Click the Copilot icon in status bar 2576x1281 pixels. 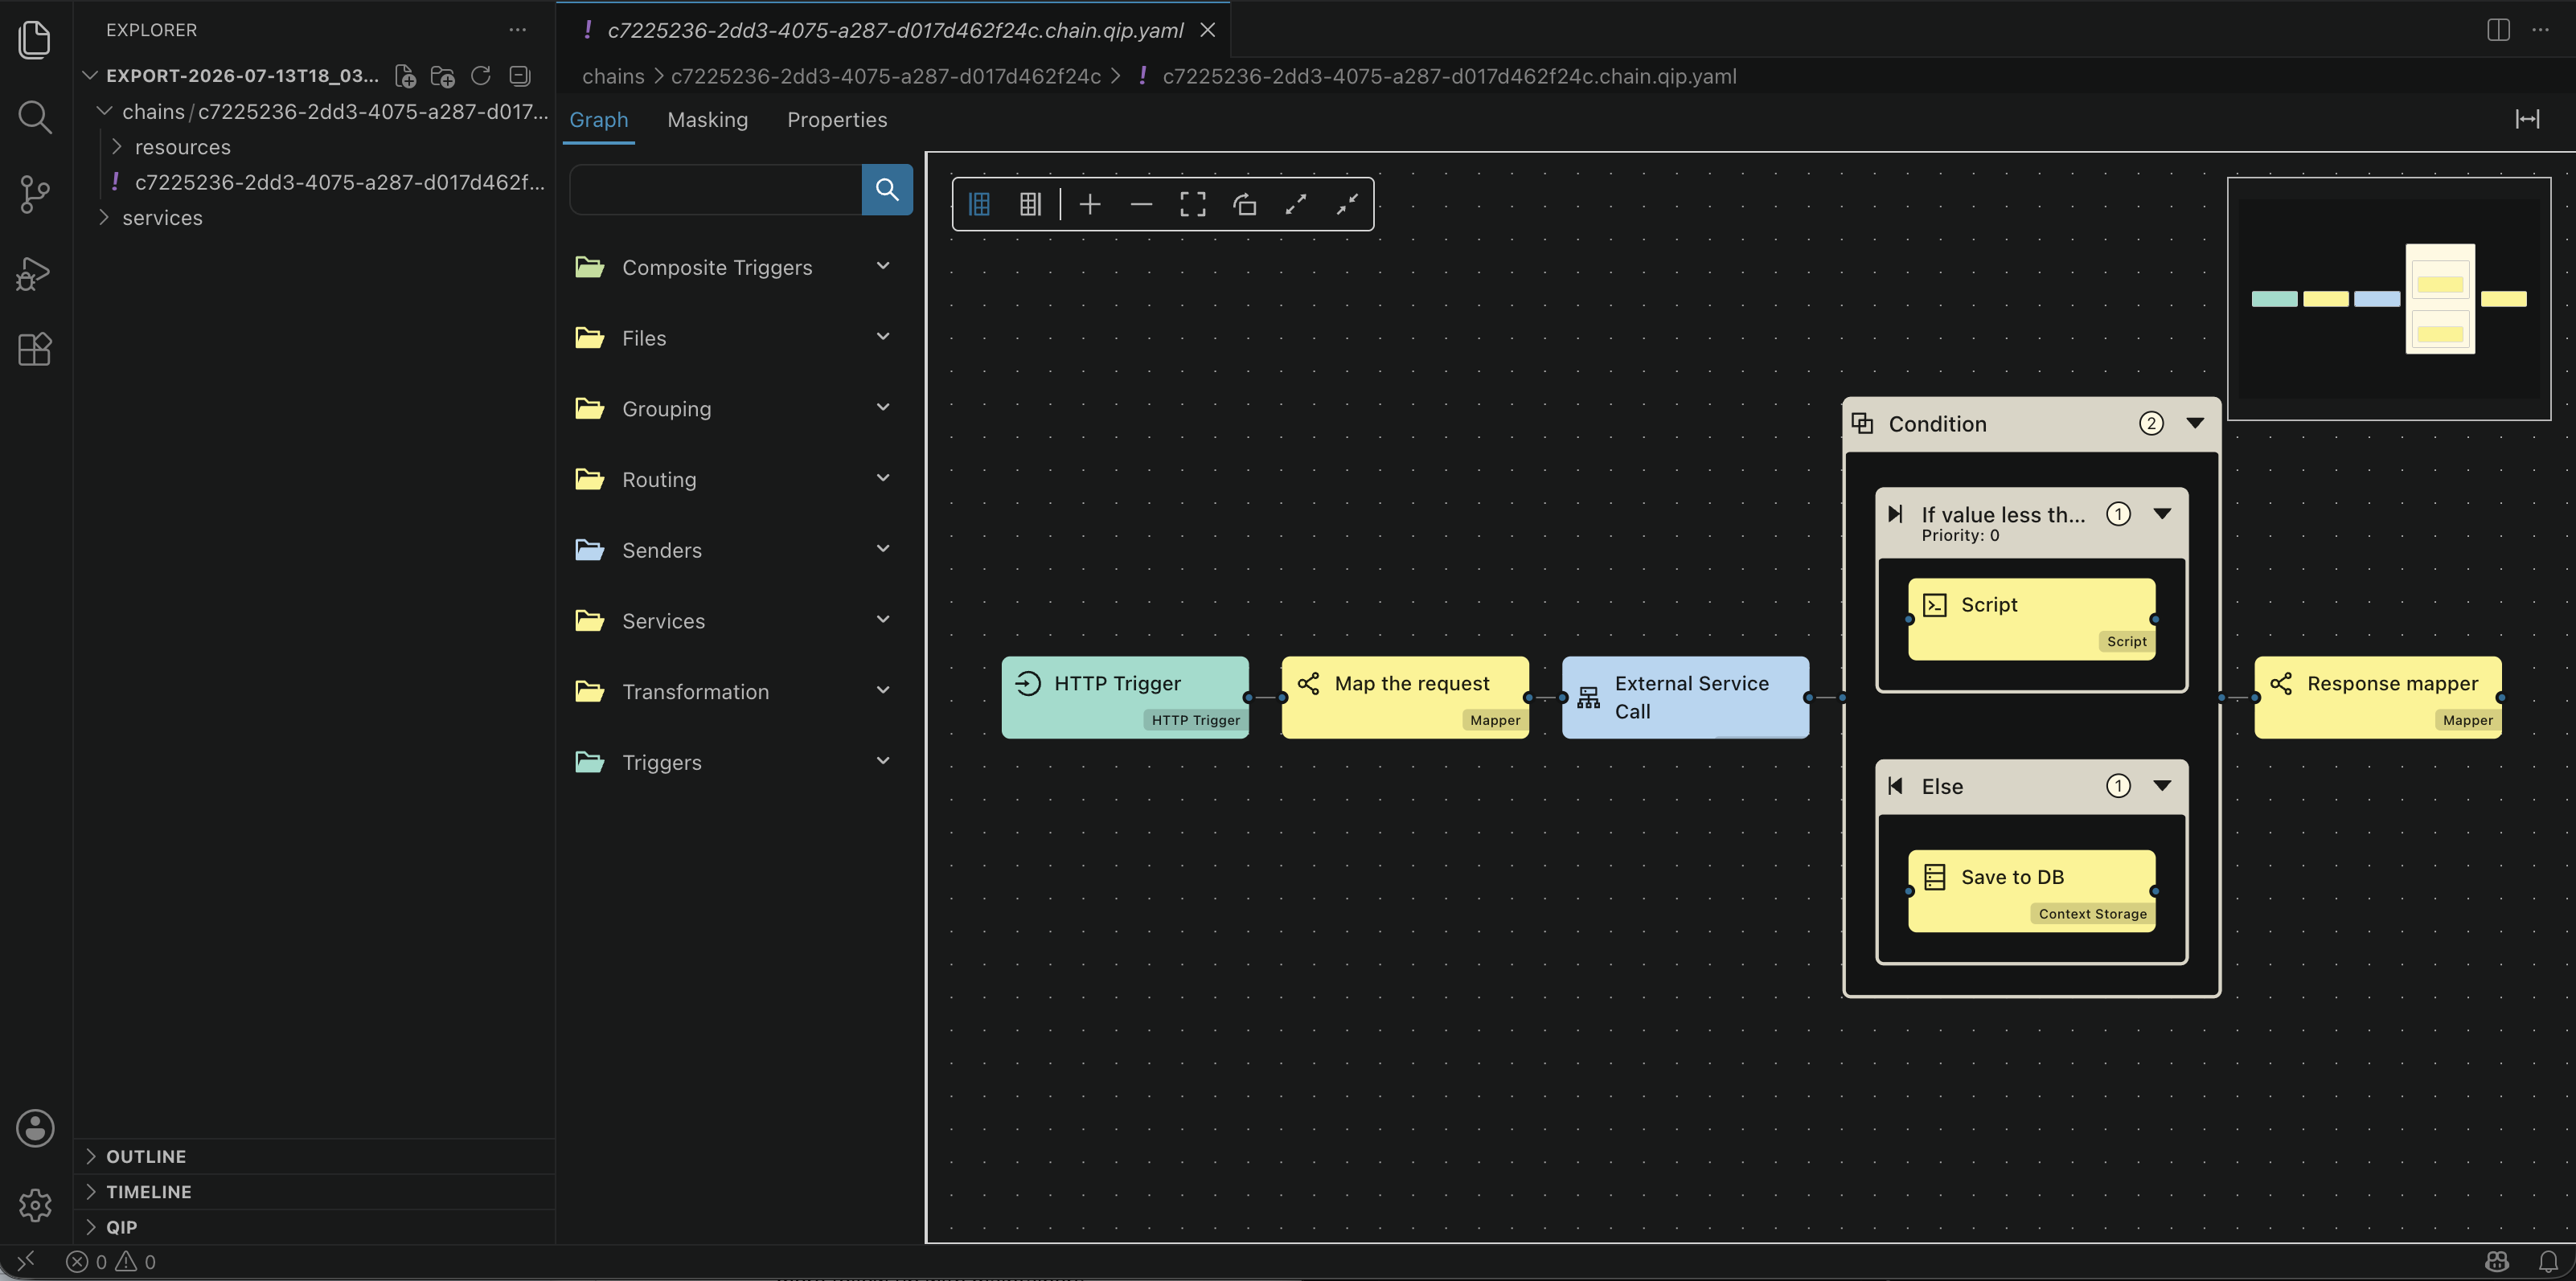2497,1261
